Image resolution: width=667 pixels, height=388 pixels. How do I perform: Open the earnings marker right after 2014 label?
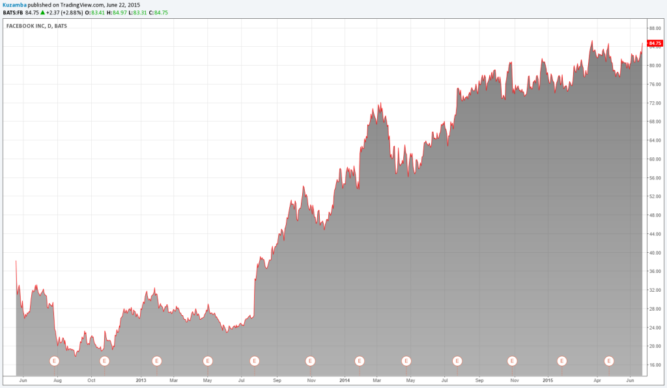pyautogui.click(x=360, y=361)
